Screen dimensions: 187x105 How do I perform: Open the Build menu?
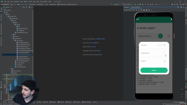click(31, 1)
